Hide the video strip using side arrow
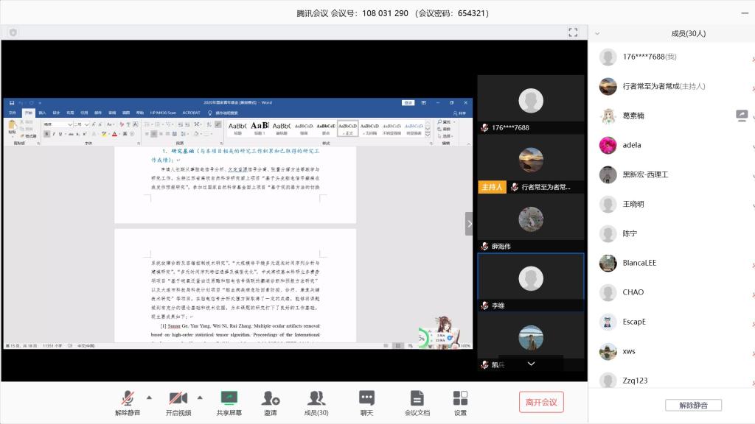Image resolution: width=755 pixels, height=424 pixels. [x=469, y=224]
